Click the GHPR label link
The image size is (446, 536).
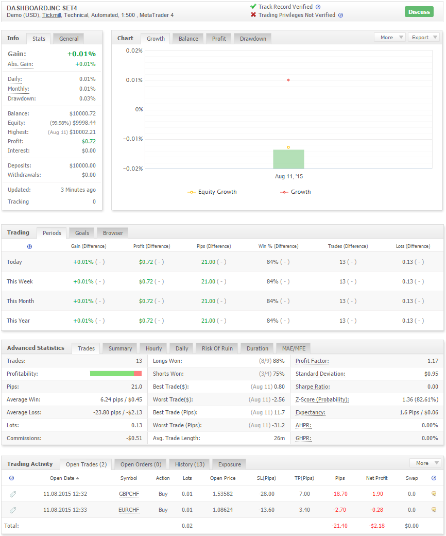[x=303, y=439]
